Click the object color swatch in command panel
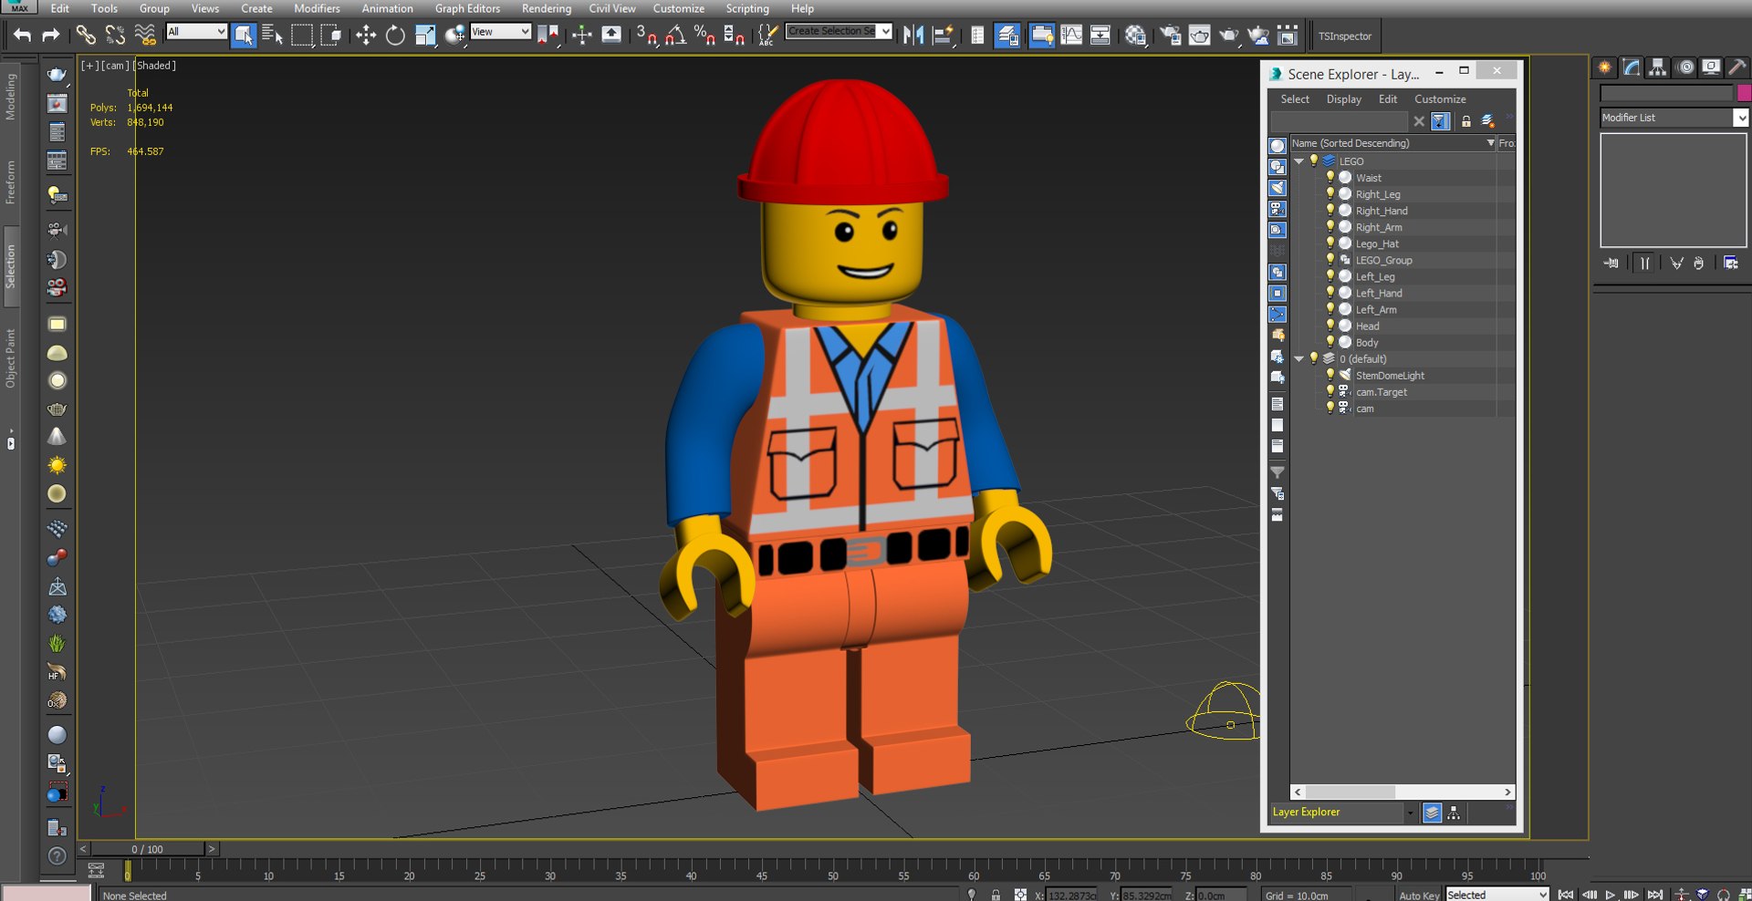Viewport: 1752px width, 901px height. pyautogui.click(x=1744, y=93)
